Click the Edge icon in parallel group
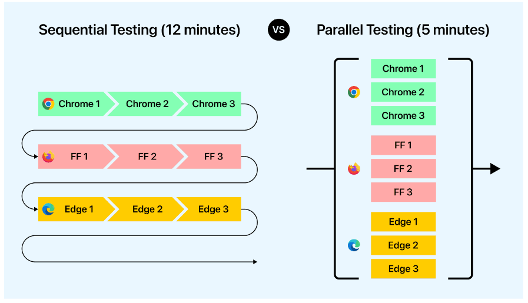 click(354, 245)
